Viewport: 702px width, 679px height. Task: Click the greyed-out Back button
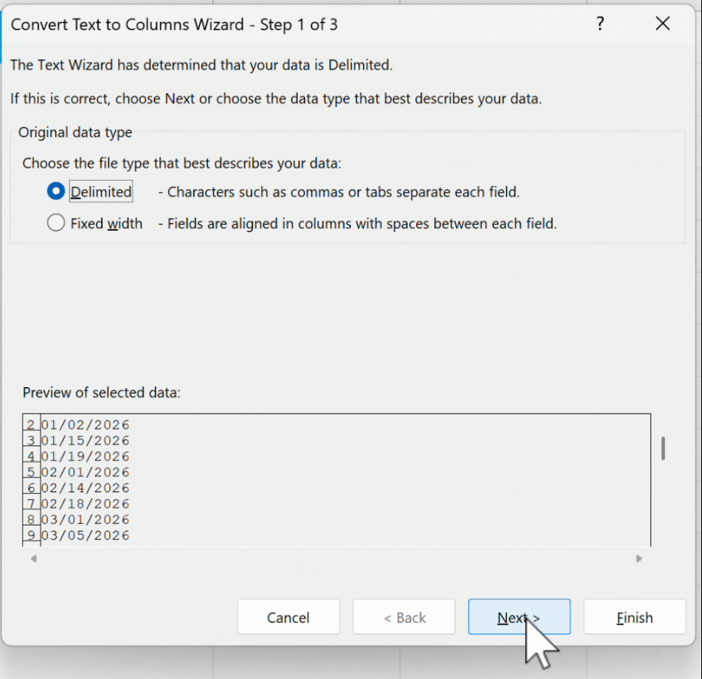point(404,618)
